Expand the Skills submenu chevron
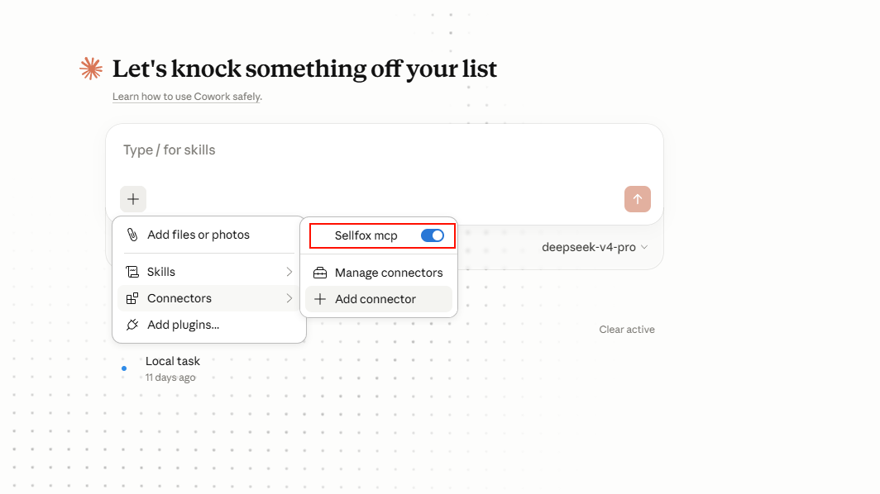 tap(289, 272)
